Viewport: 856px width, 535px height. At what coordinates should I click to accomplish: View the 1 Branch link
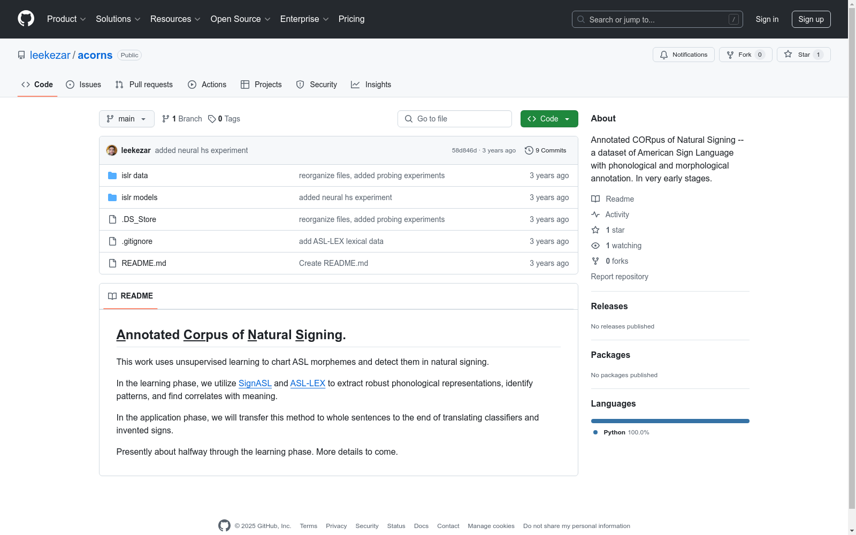pyautogui.click(x=182, y=119)
